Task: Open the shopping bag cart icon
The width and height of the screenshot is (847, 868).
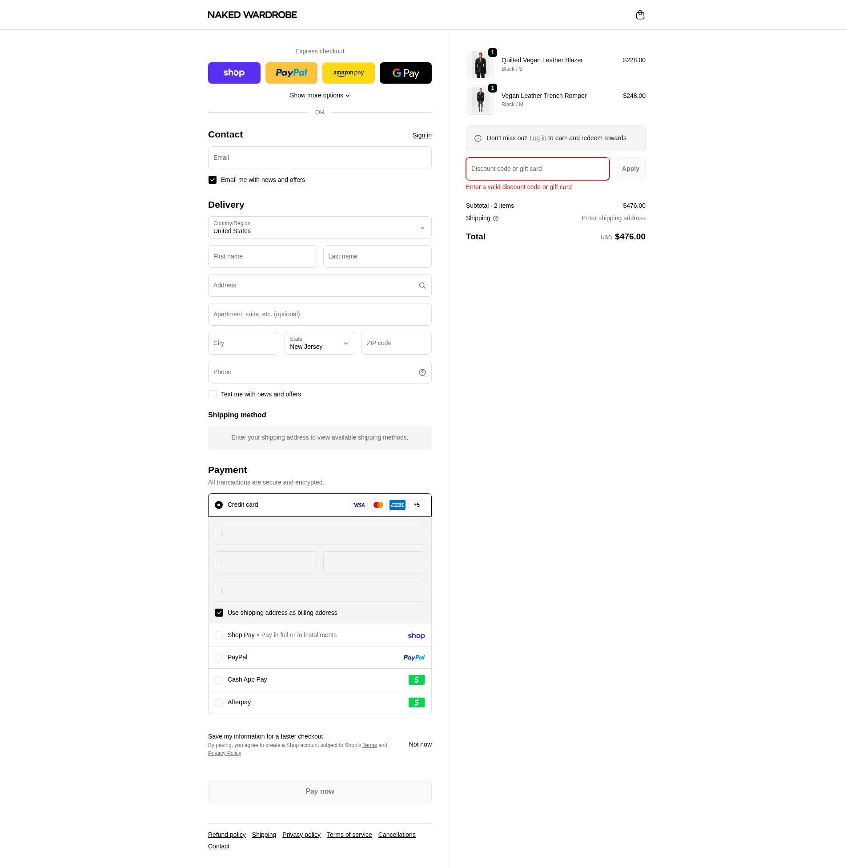Action: click(x=640, y=15)
